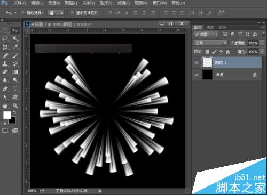The image size is (267, 195).
Task: Hide layer 1 with eye icon
Action: pyautogui.click(x=197, y=62)
